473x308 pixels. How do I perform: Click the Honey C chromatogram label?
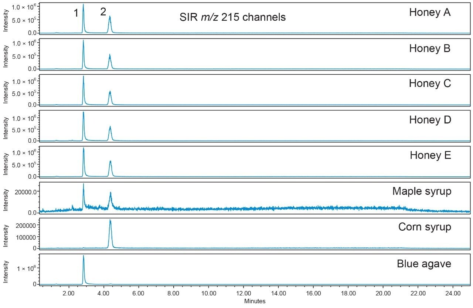click(430, 84)
